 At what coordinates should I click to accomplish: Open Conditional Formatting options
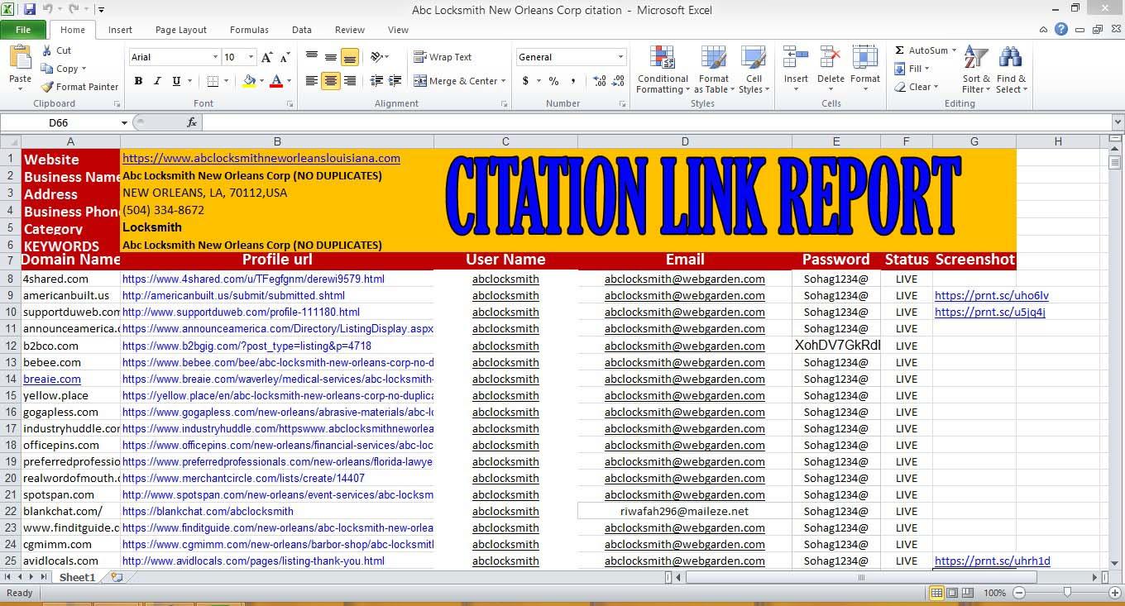(662, 70)
